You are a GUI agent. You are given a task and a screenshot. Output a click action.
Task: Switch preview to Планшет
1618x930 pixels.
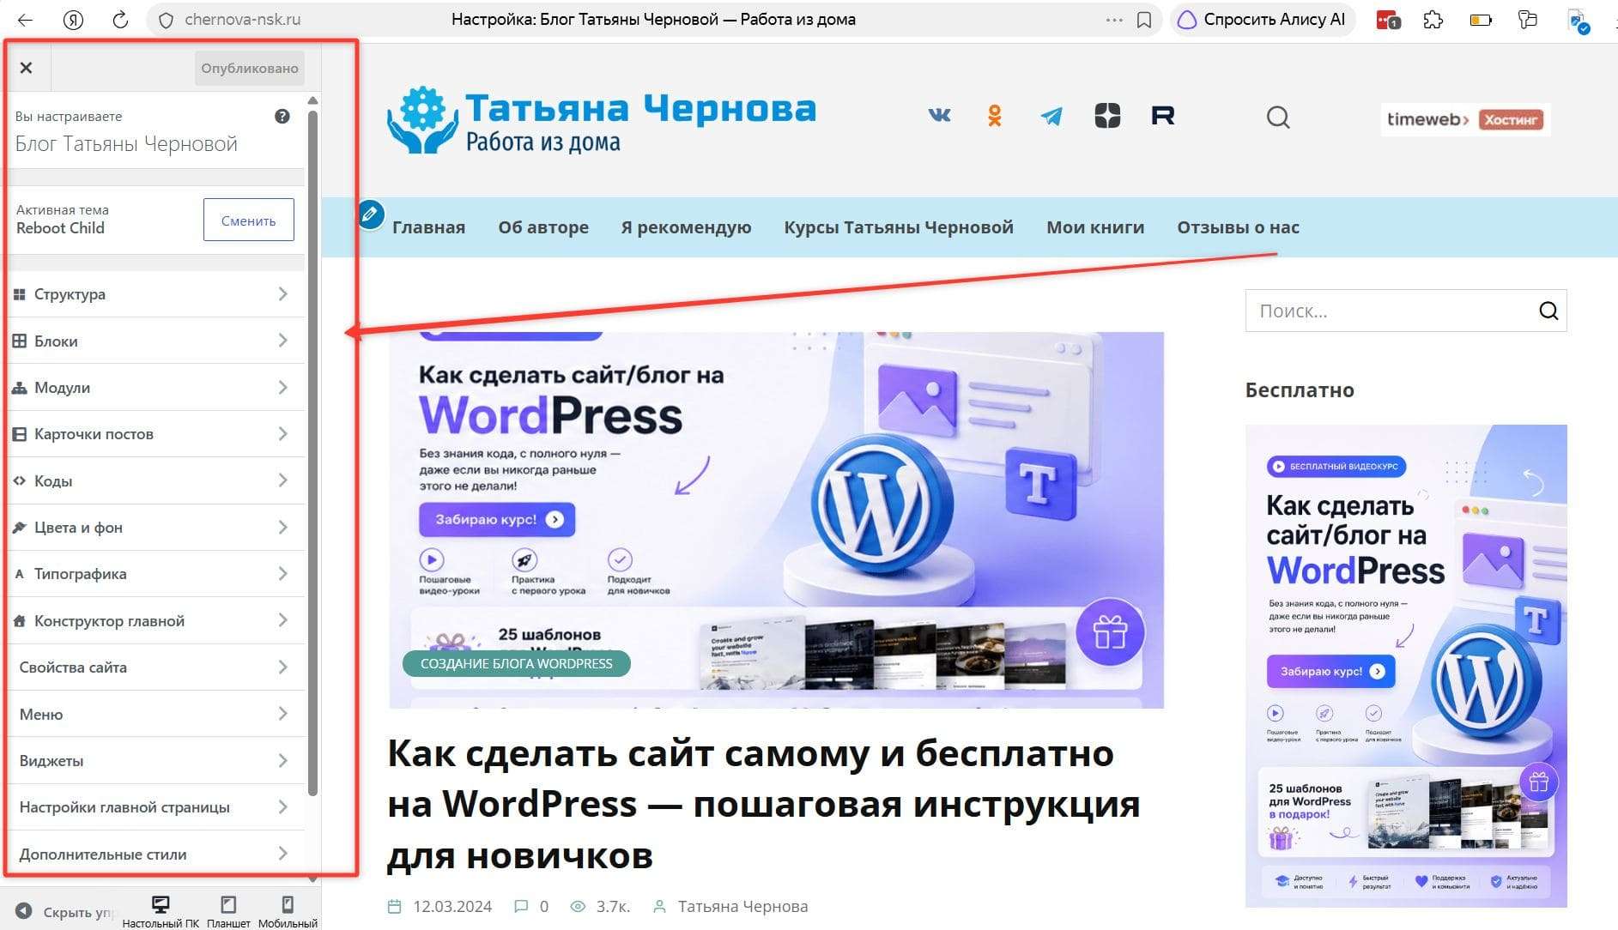click(x=228, y=912)
